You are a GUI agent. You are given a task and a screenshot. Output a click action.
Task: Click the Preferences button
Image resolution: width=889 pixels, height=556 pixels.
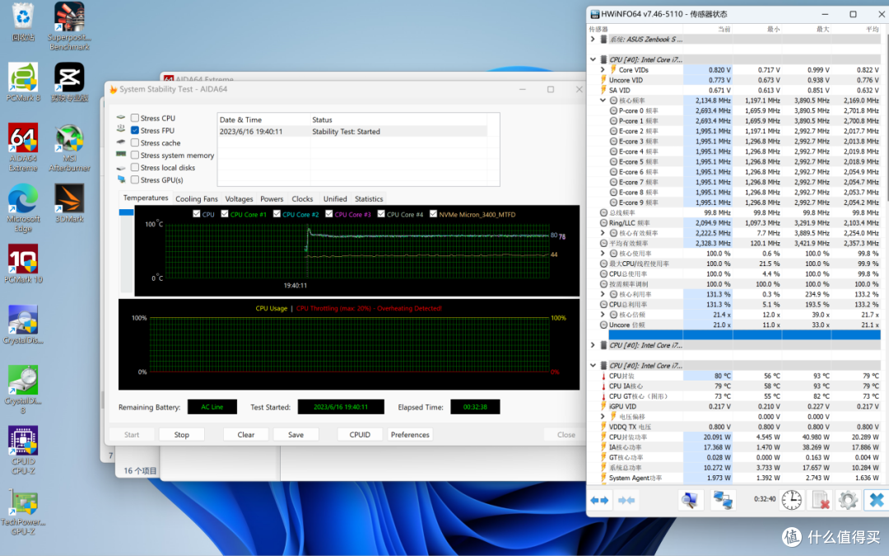pyautogui.click(x=410, y=435)
